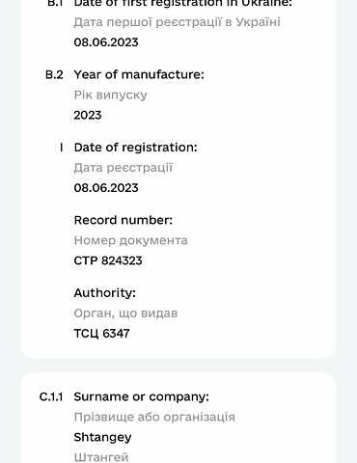Click the Authority heading
The image size is (357, 463).
point(105,293)
